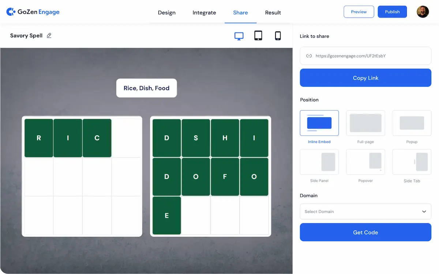The image size is (439, 274).
Task: Choose the Side Panel position
Action: tap(319, 162)
